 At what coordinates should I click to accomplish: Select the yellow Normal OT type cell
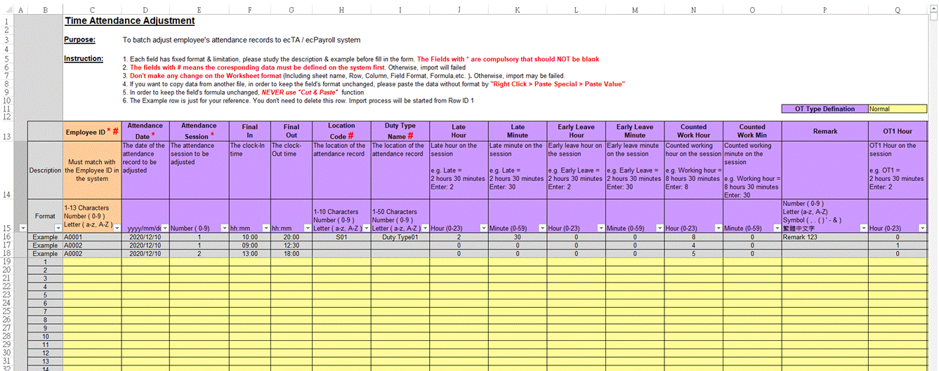click(897, 109)
